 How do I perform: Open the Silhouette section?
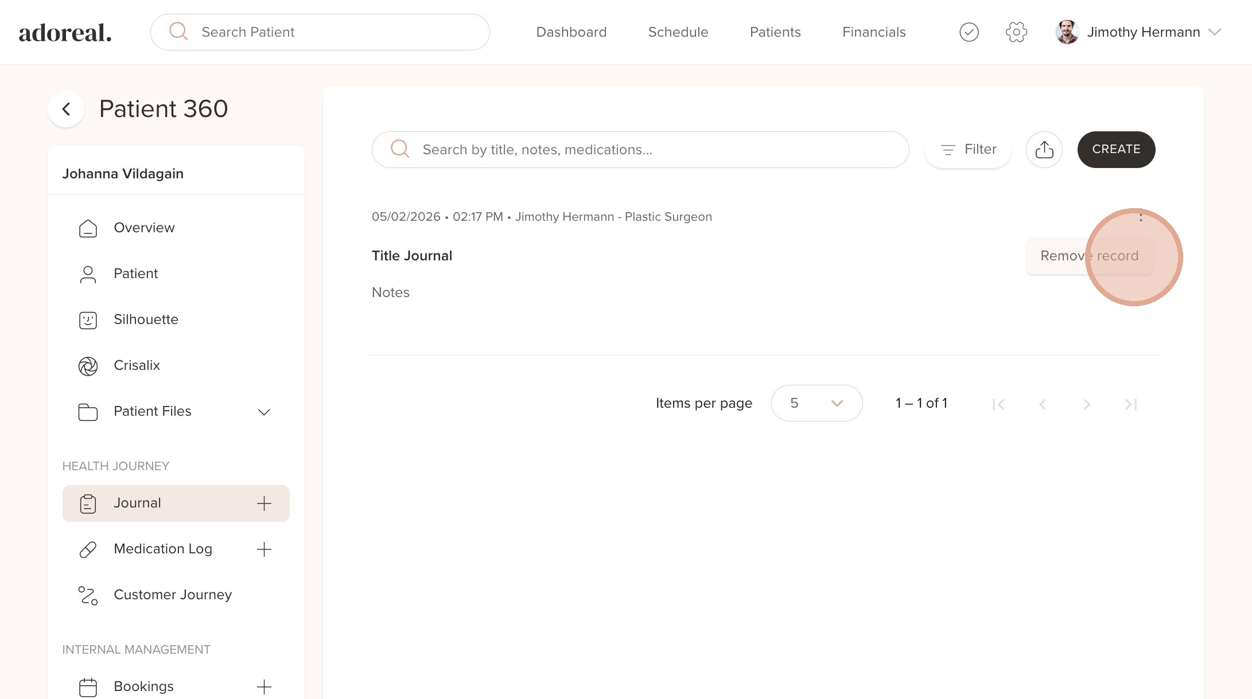coord(146,319)
